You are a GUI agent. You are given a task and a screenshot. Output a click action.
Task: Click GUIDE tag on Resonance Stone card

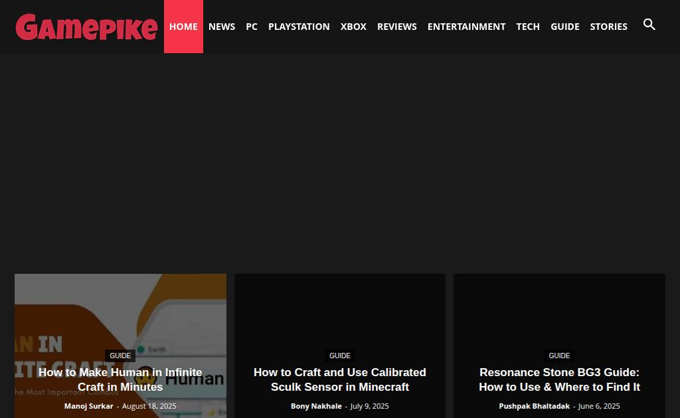(559, 356)
